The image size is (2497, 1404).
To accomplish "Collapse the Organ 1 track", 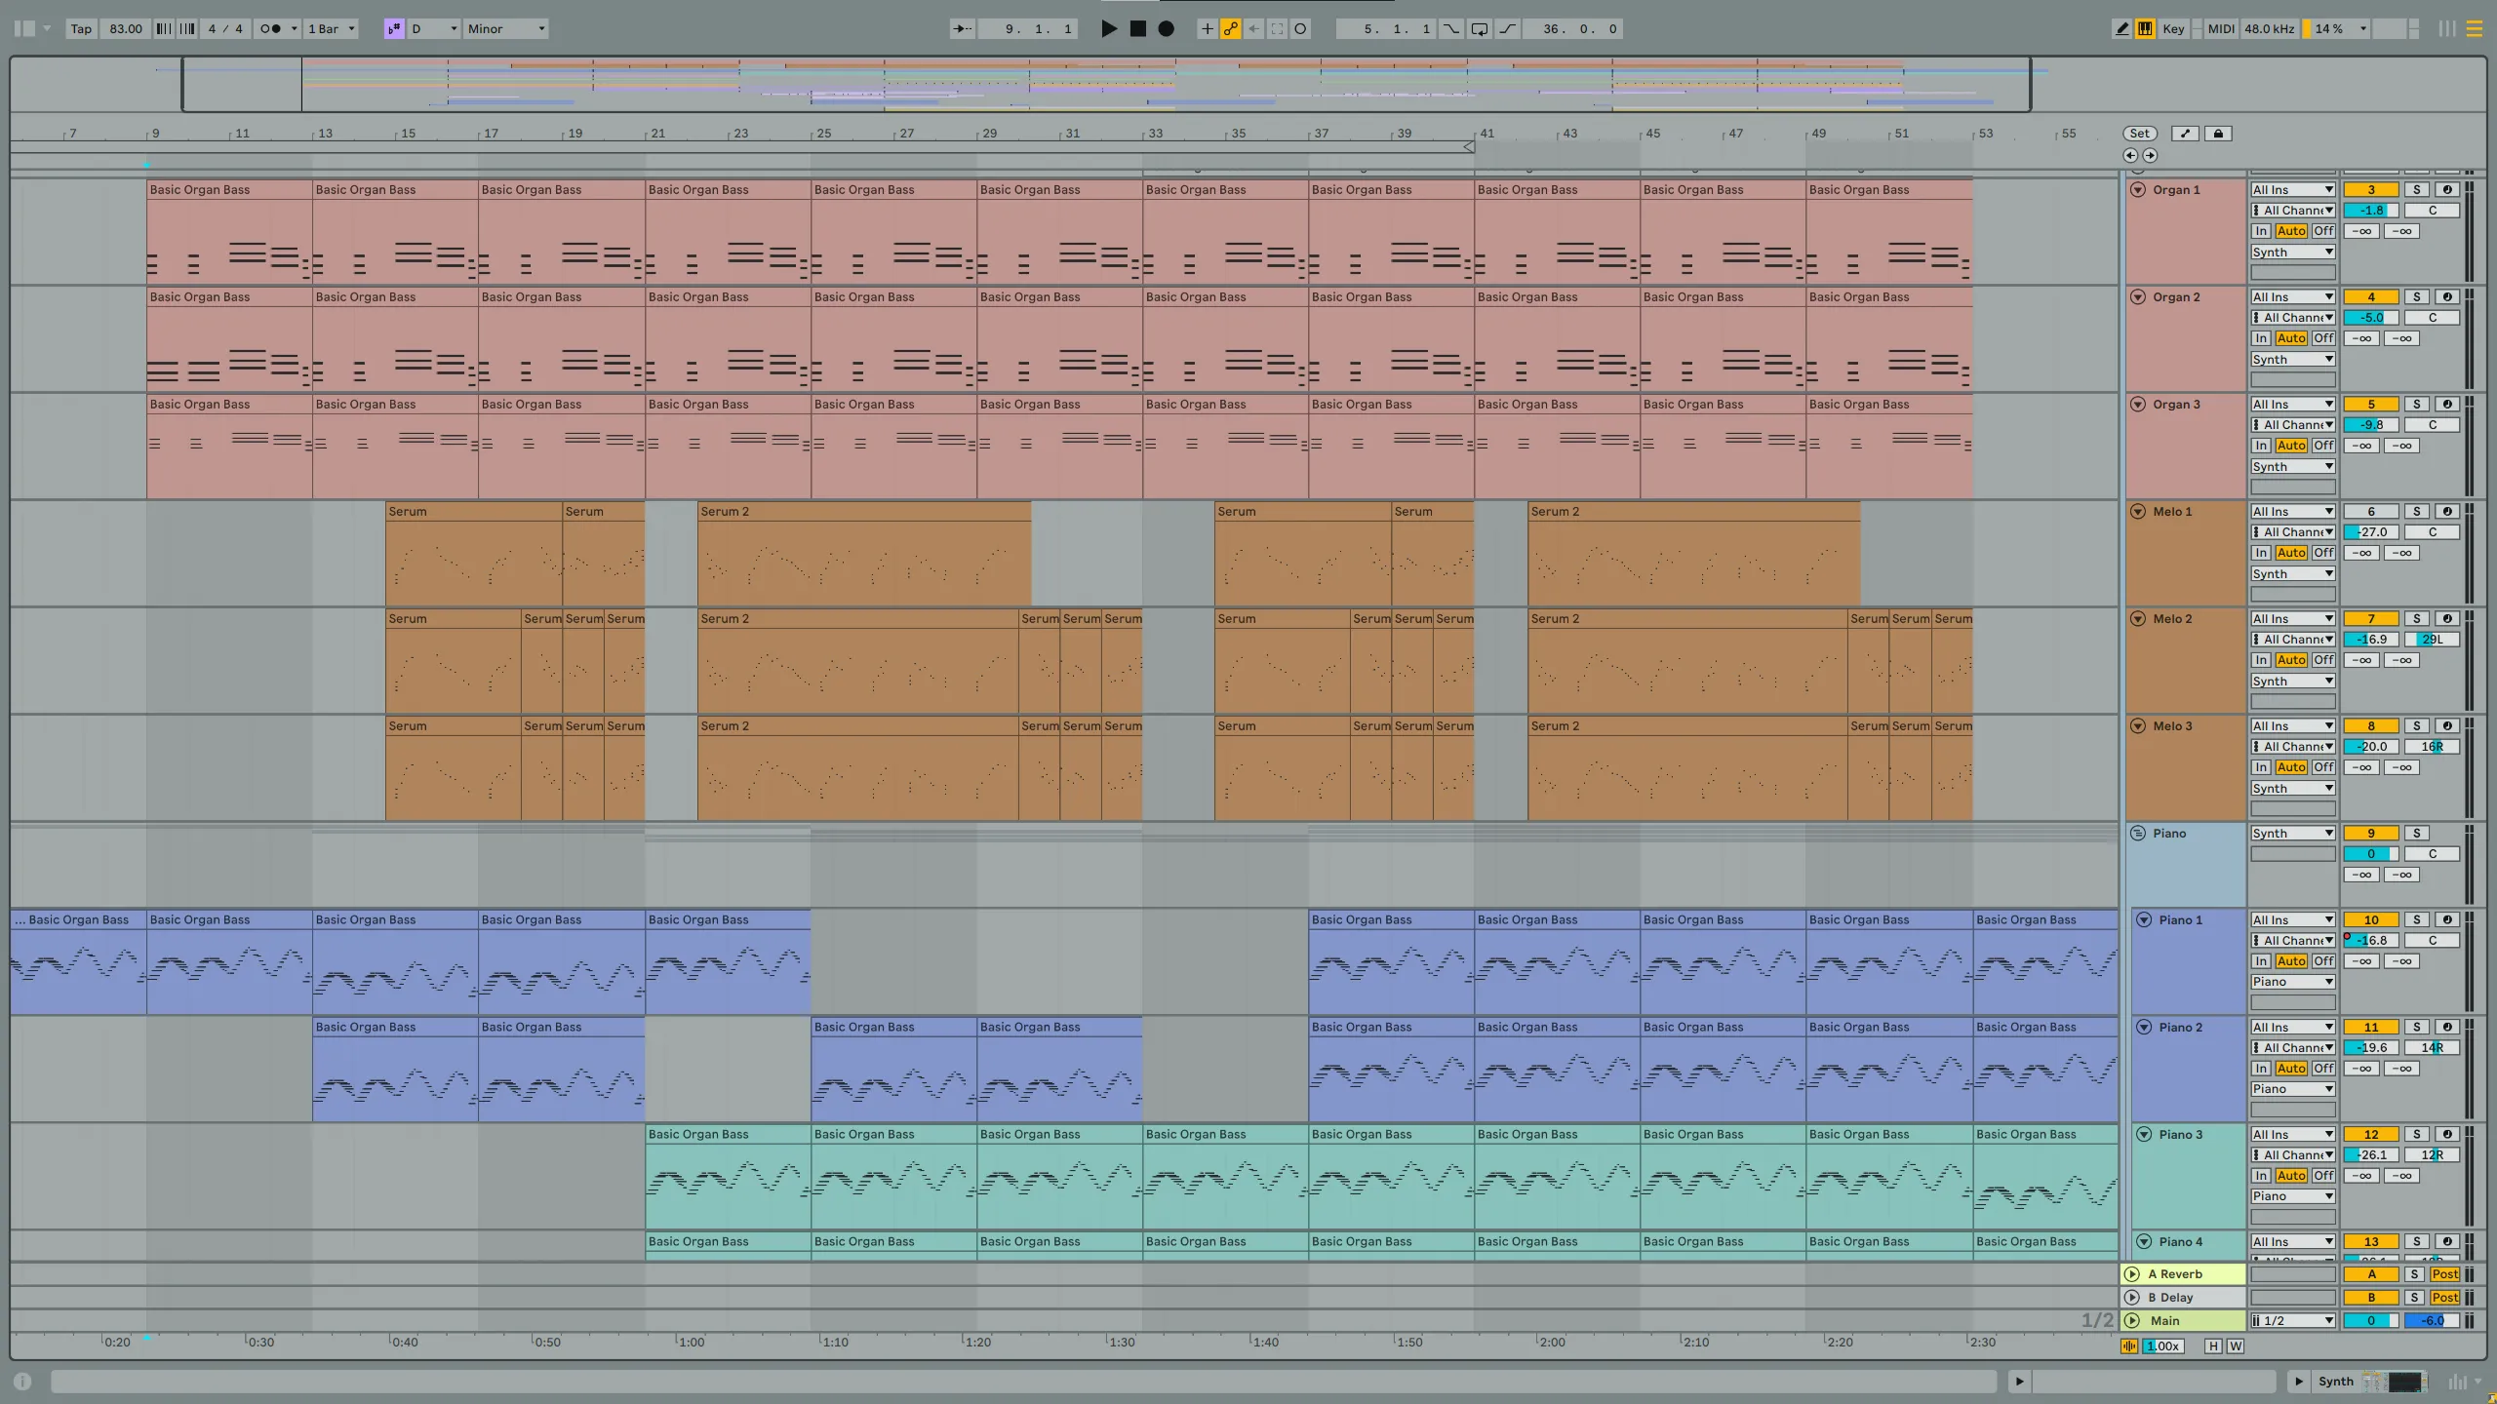I will click(2138, 190).
